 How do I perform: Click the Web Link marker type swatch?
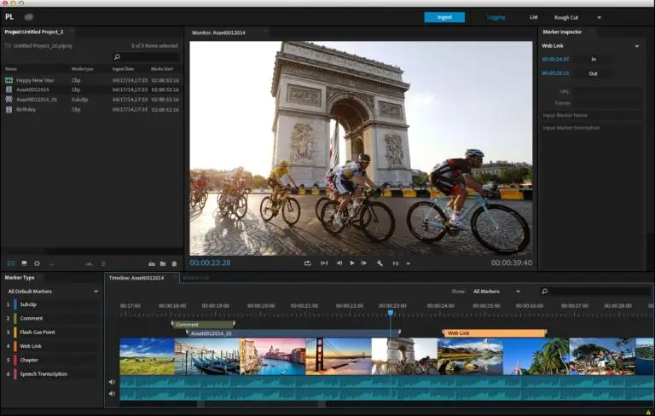14,346
